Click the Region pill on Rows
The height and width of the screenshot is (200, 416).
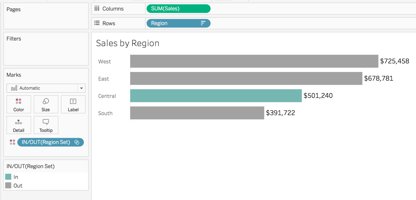pyautogui.click(x=172, y=23)
